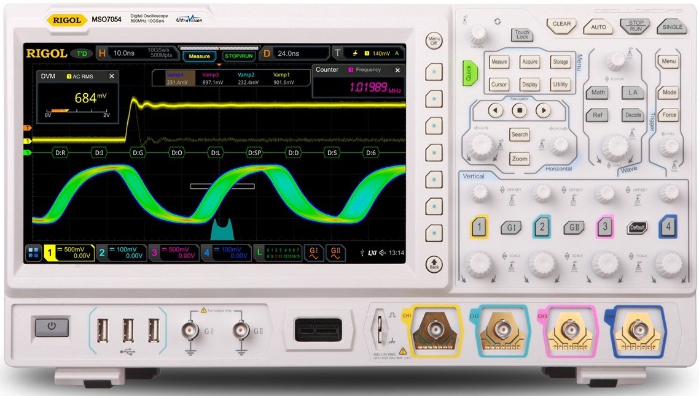Image resolution: width=699 pixels, height=396 pixels.
Task: Select the D:SP decode packet label
Action: (254, 153)
